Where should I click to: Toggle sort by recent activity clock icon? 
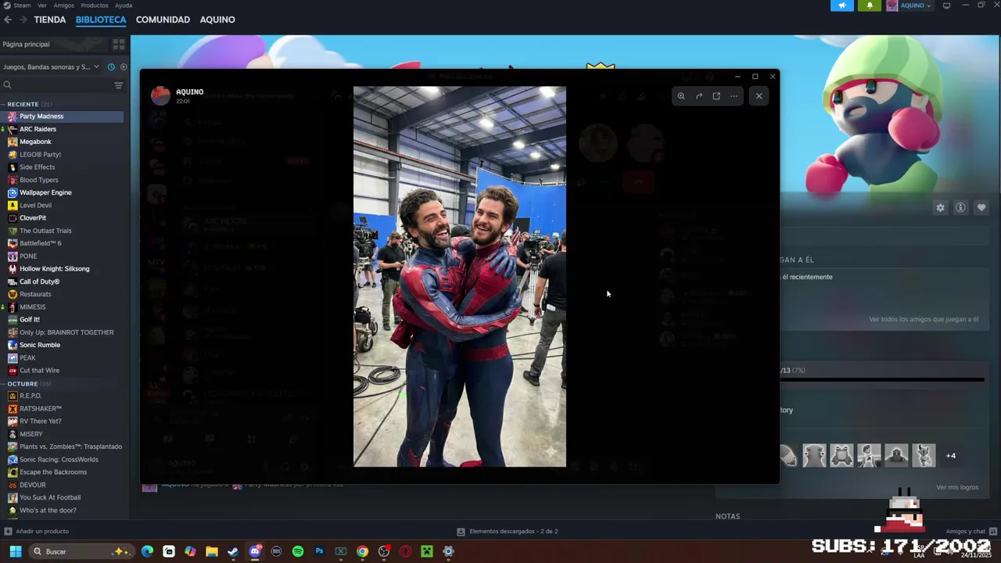[x=111, y=67]
